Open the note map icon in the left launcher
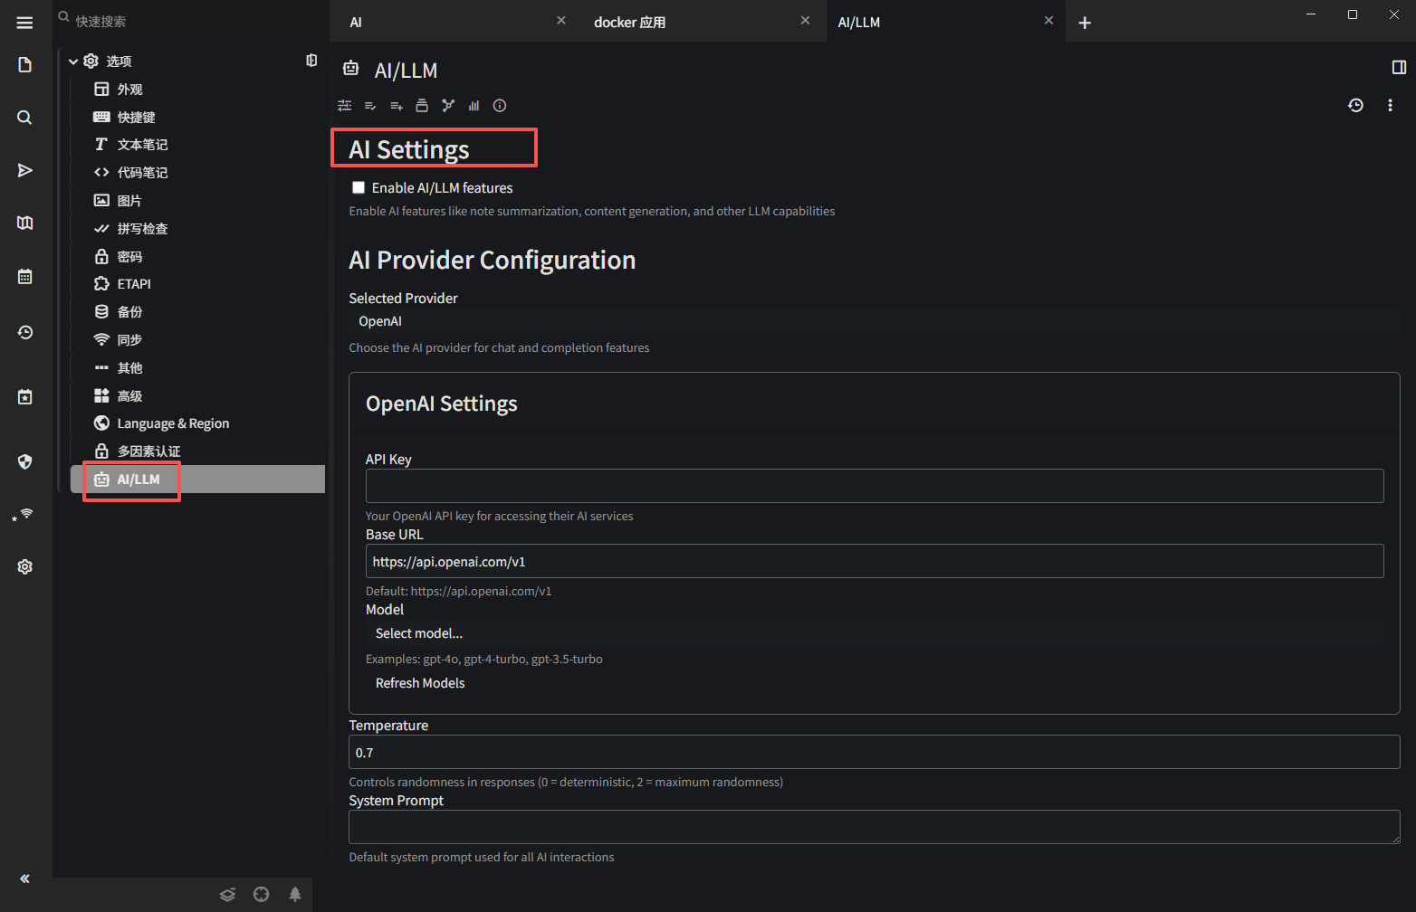Screen dimensions: 1416x912 tap(24, 223)
